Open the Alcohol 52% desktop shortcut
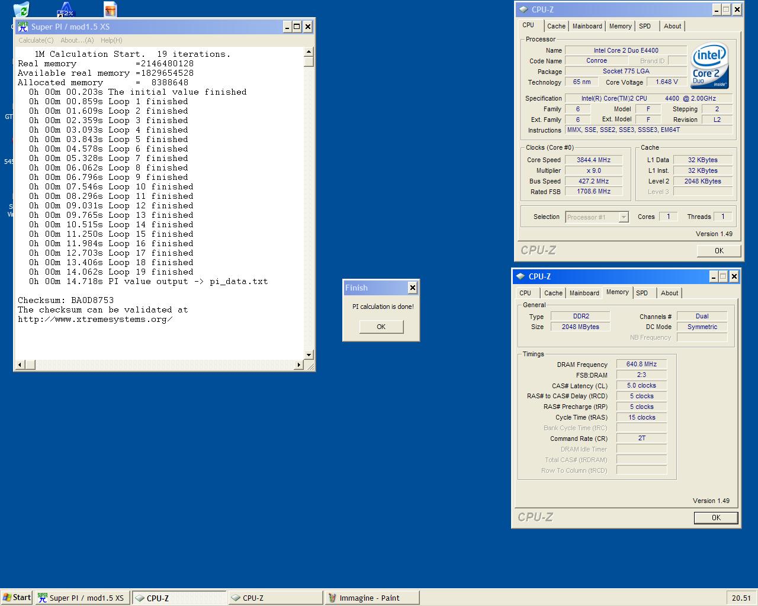 (x=66, y=9)
